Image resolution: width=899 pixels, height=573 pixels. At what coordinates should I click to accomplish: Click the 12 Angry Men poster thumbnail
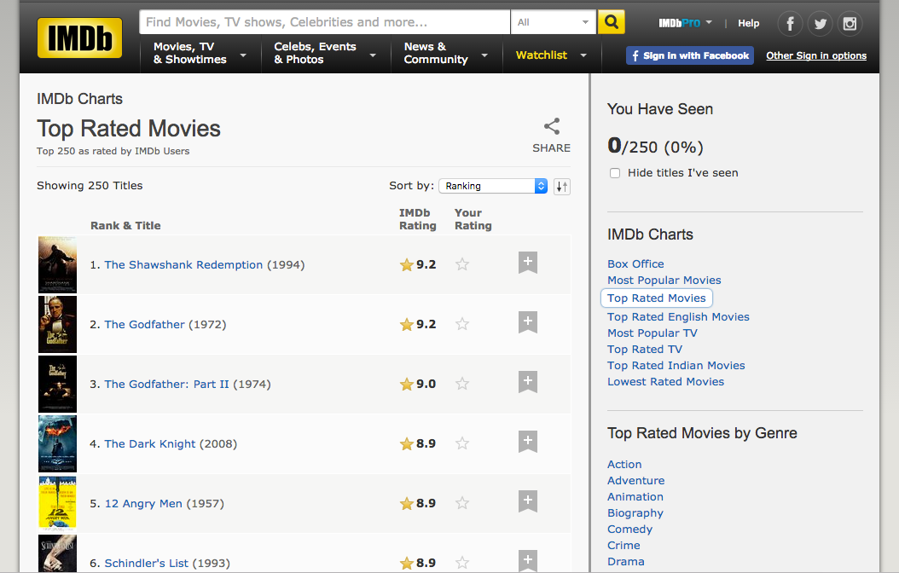pos(57,503)
